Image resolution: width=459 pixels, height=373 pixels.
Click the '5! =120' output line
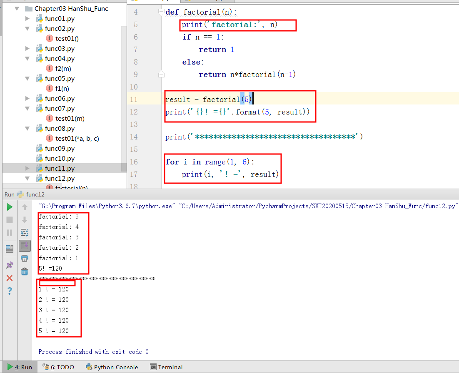click(50, 269)
